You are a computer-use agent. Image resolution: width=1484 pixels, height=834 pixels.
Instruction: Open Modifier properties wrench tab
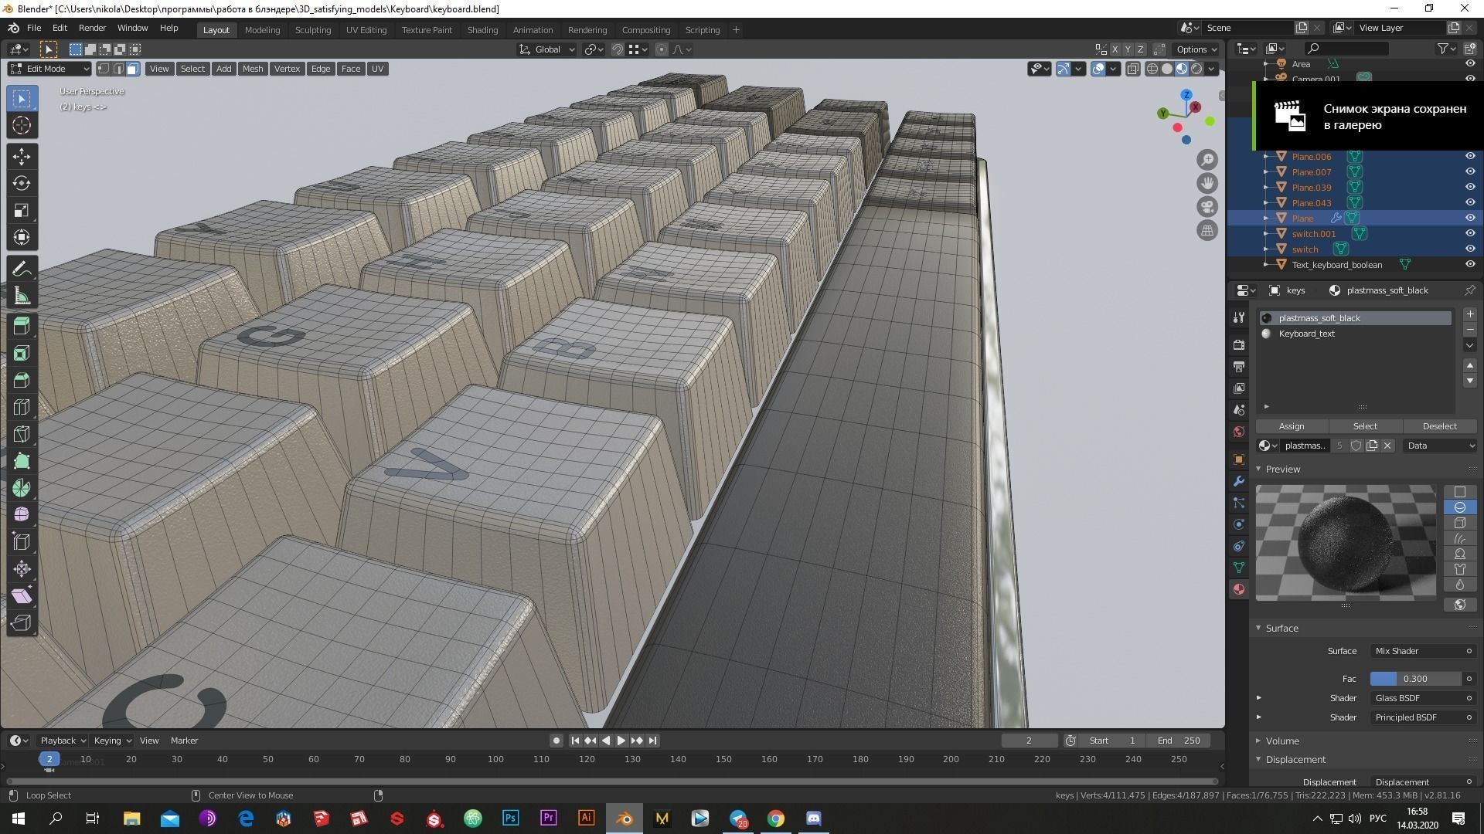coord(1239,481)
